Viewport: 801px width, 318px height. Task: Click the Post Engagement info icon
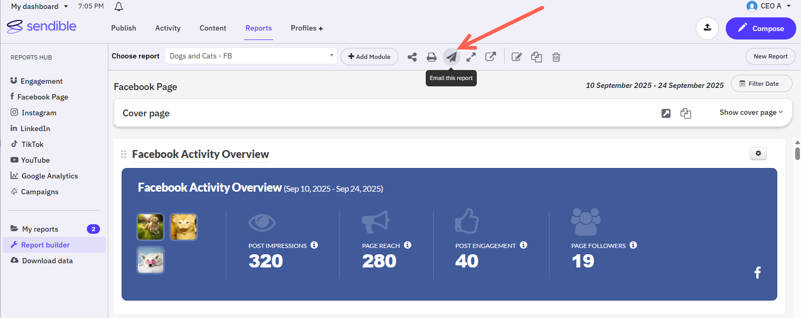523,245
